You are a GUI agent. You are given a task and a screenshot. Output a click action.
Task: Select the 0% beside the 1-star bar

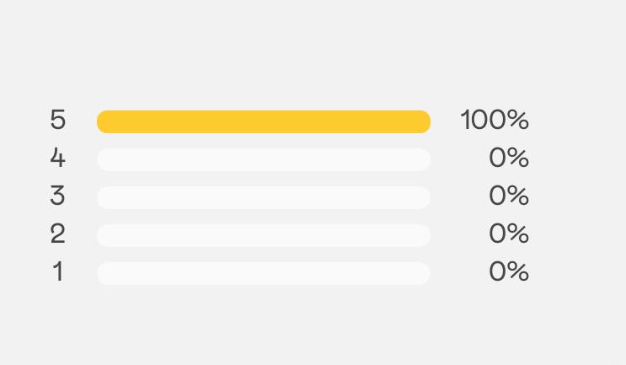click(509, 272)
